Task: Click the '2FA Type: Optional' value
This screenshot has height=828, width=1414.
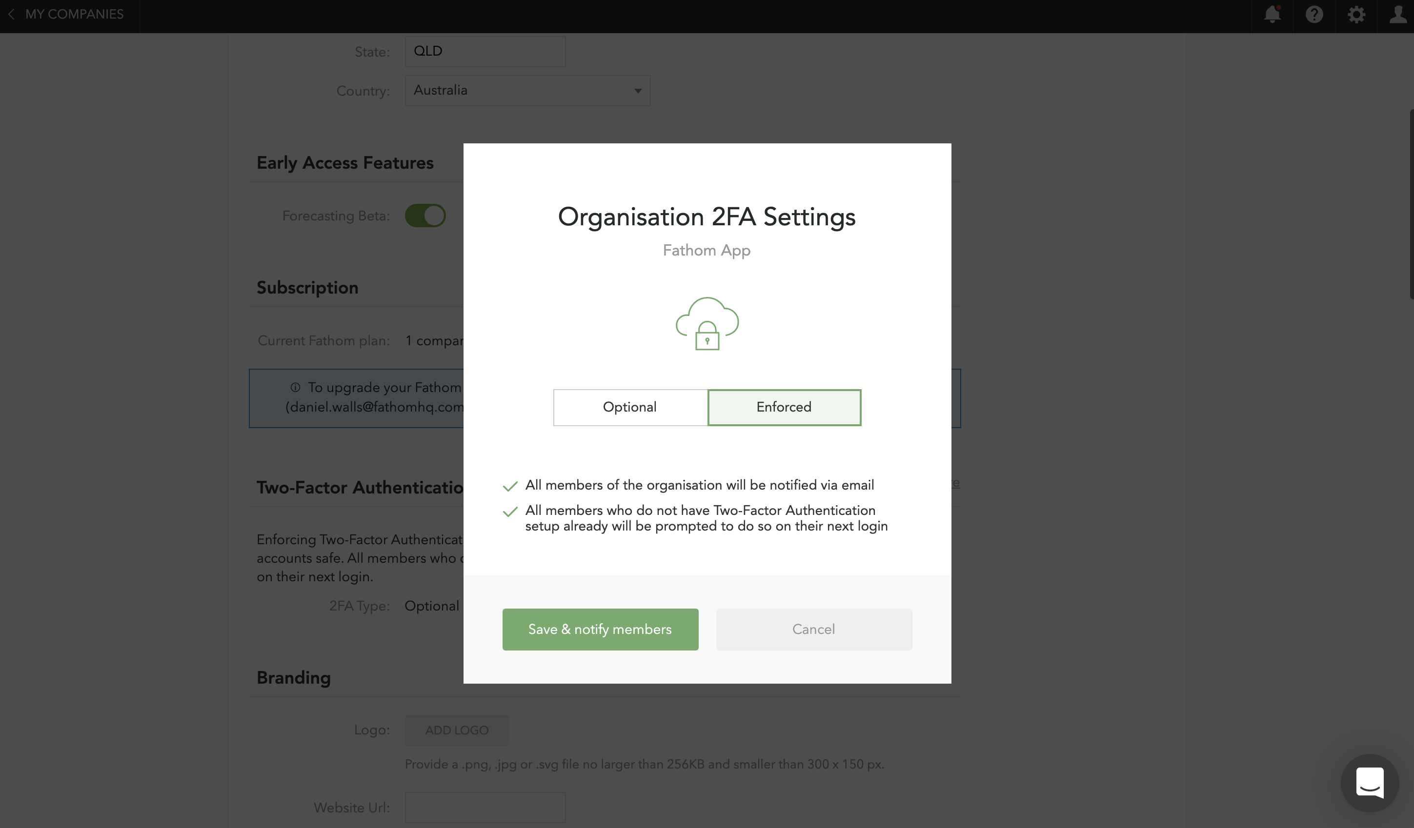Action: [x=431, y=606]
